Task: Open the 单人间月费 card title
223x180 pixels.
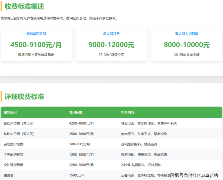Action: 111,34
